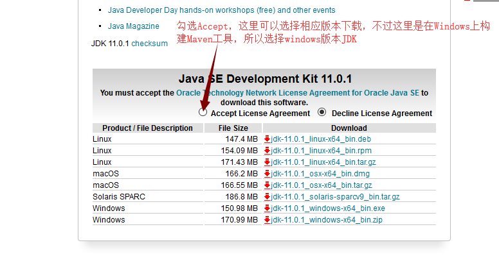The width and height of the screenshot is (499, 261).
Task: Click red download arrow for linux deb
Action: pos(267,139)
